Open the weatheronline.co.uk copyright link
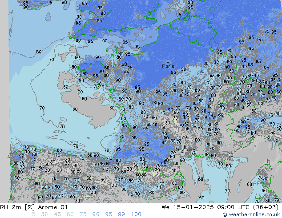The image size is (282, 218). tap(251, 214)
